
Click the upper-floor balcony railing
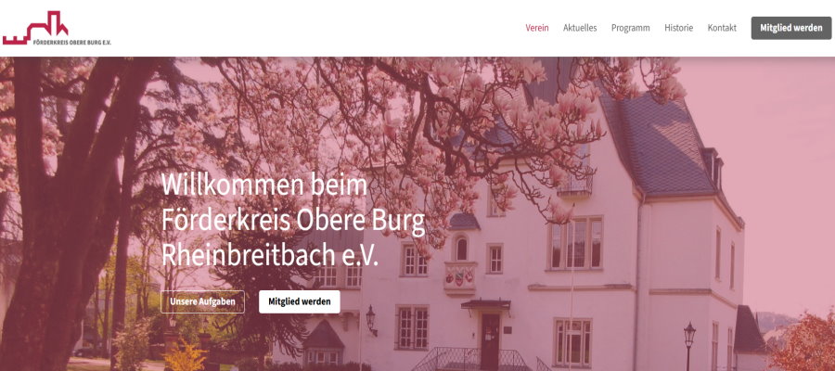(x=575, y=185)
